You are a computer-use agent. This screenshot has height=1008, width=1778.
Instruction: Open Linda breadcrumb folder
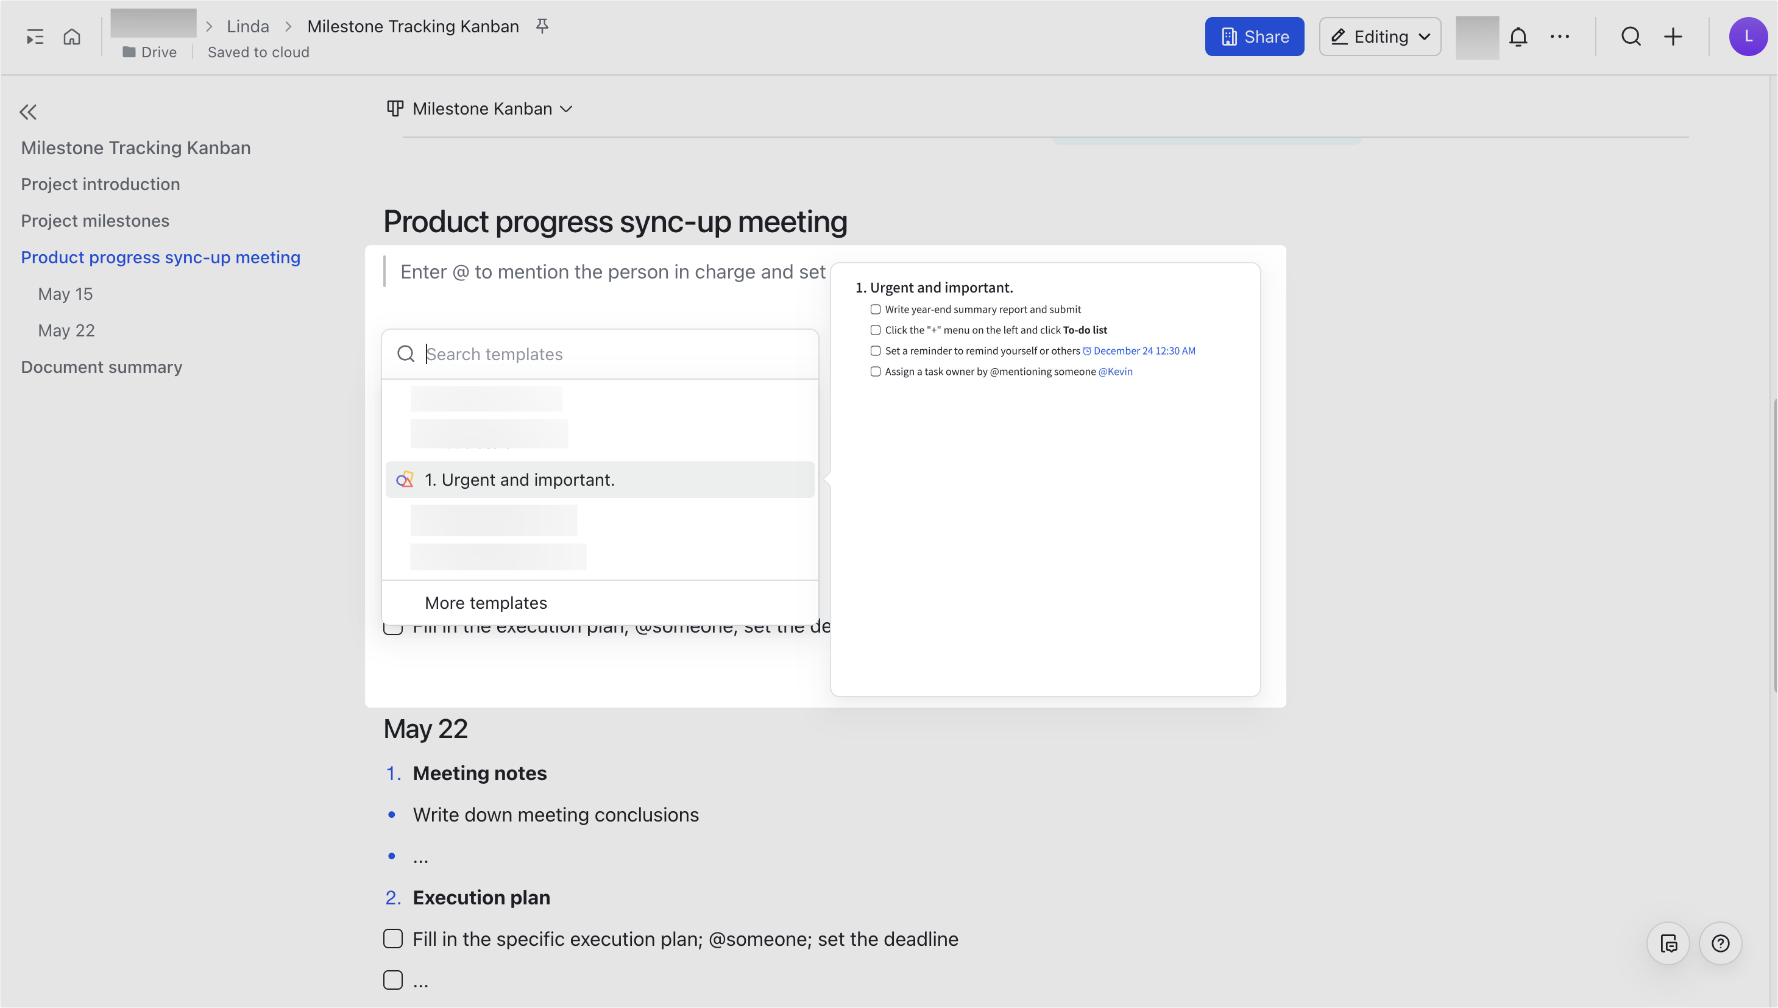(248, 26)
